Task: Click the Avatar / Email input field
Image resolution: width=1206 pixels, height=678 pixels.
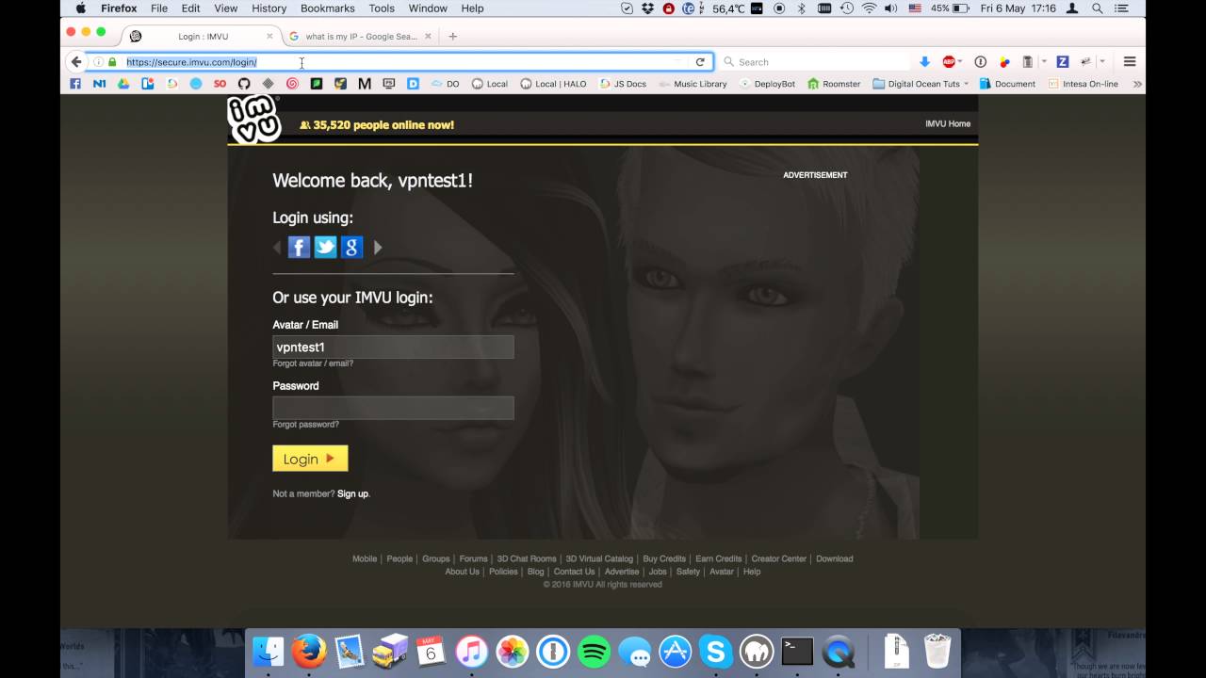Action: pos(393,347)
